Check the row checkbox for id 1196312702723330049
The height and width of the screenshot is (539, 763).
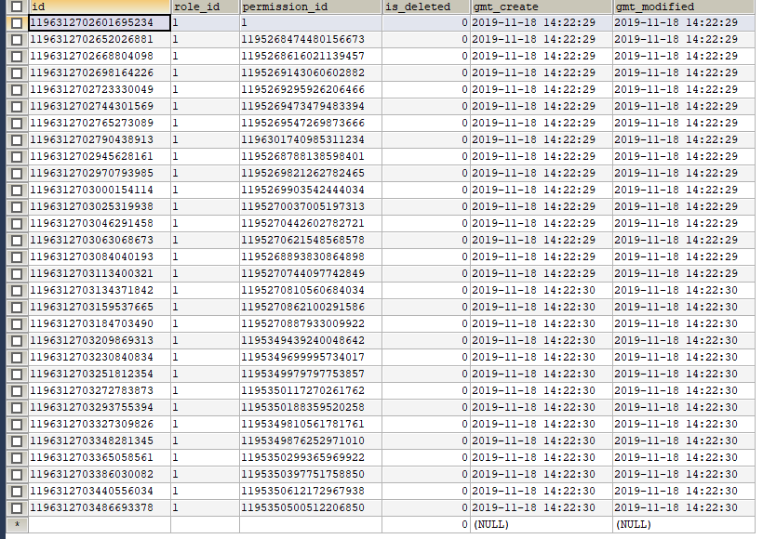[17, 90]
